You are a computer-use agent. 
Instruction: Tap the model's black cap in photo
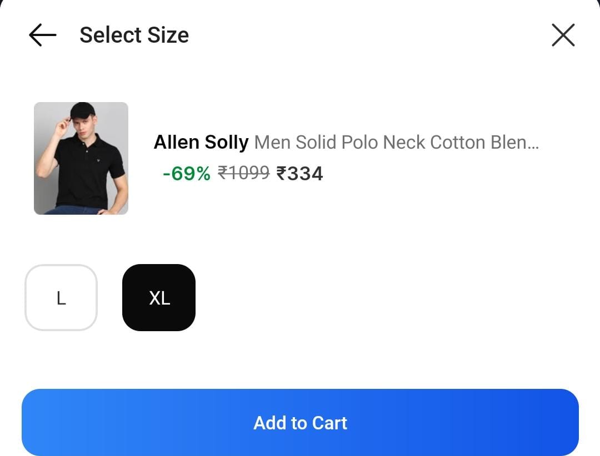coord(82,109)
